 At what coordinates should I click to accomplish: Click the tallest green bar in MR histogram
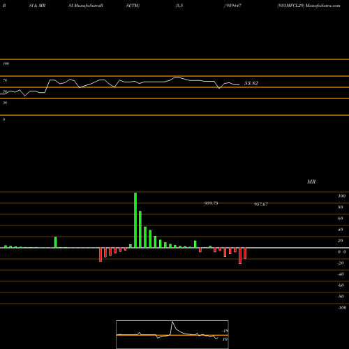point(135,221)
